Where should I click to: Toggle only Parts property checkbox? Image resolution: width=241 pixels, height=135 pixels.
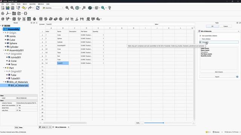point(17,110)
